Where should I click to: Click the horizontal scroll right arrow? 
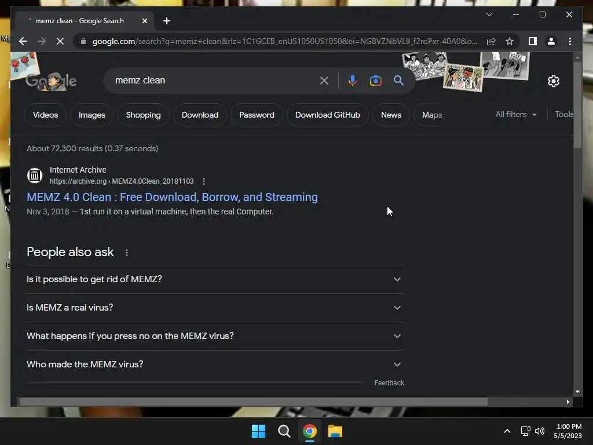[x=568, y=402]
